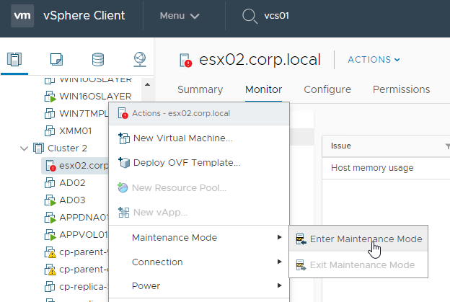Open the Menu dropdown in top bar
450x302 pixels.
pyautogui.click(x=180, y=16)
